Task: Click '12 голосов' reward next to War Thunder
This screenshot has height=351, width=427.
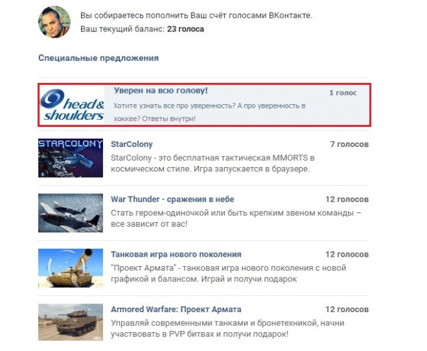Action: [347, 199]
